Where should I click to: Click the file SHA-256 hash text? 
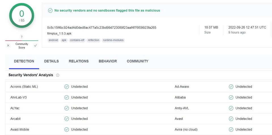pyautogui.click(x=102, y=28)
